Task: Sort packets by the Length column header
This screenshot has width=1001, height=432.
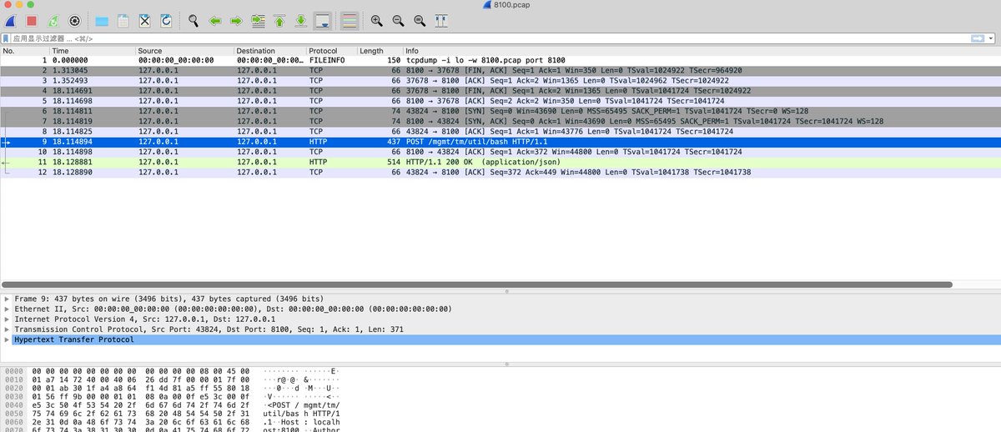Action: pyautogui.click(x=380, y=51)
